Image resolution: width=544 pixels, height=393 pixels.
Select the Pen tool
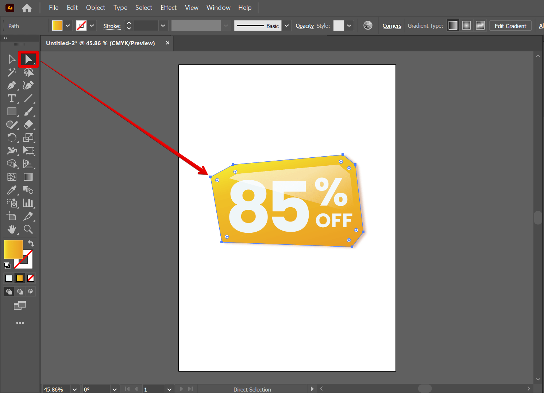[x=12, y=85]
